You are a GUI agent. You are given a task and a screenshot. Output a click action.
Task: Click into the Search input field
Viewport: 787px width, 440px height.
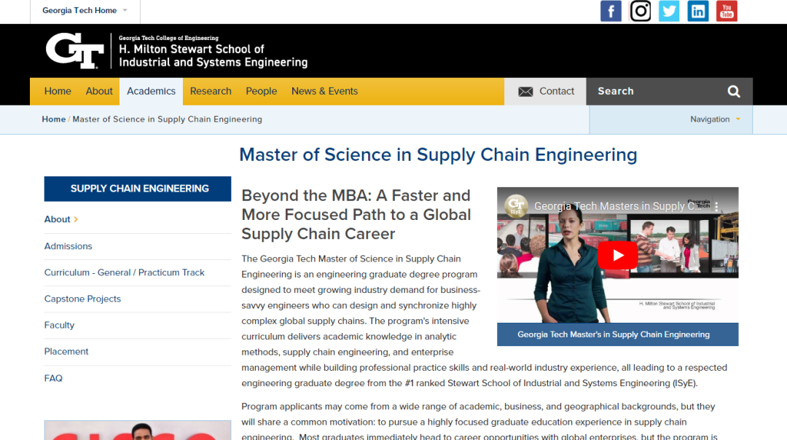pos(657,91)
